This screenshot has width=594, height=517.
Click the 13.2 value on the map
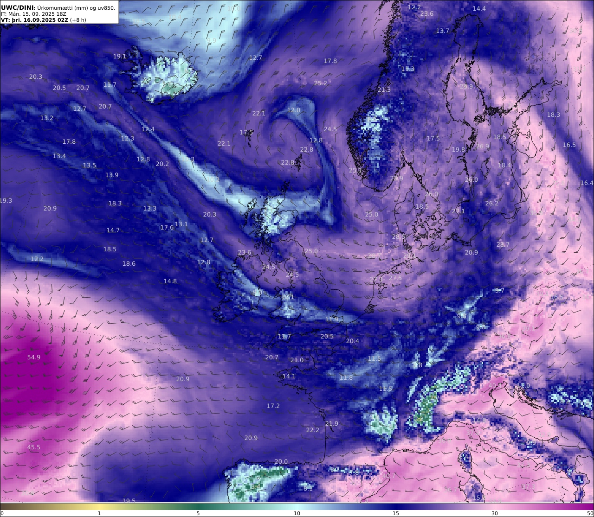[x=47, y=118]
